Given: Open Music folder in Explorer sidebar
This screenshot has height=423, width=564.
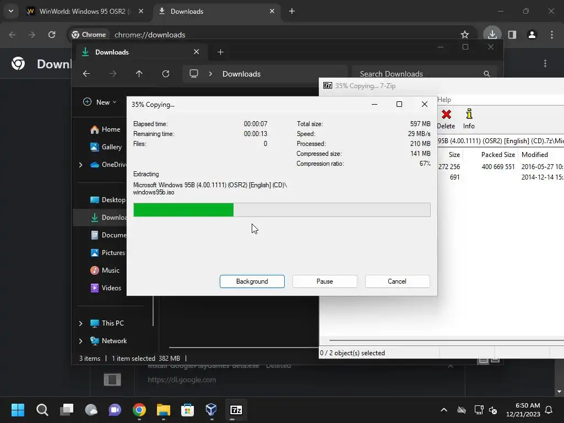Looking at the screenshot, I should [x=105, y=270].
